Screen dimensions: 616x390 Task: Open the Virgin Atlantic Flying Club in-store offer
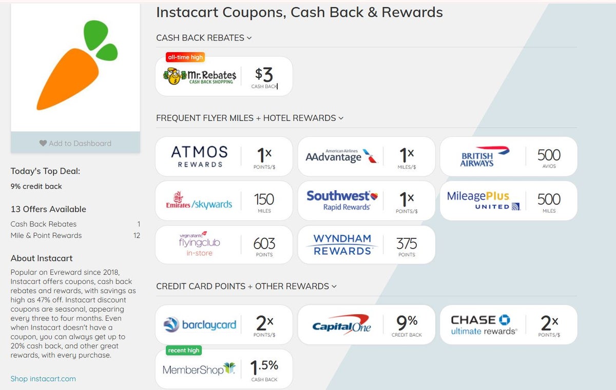coord(224,244)
